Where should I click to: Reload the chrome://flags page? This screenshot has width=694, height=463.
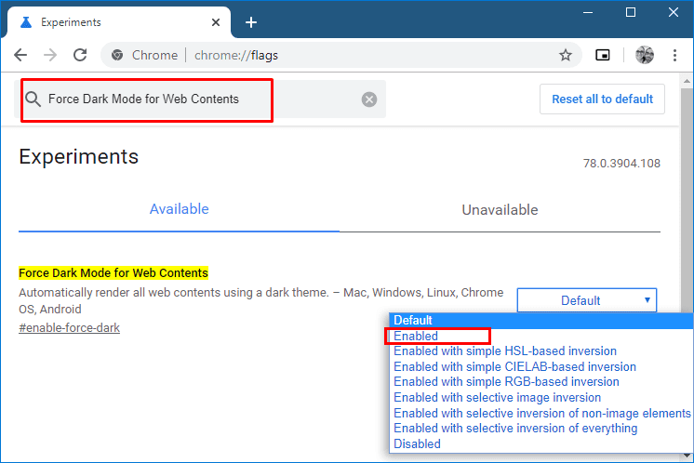[x=80, y=55]
